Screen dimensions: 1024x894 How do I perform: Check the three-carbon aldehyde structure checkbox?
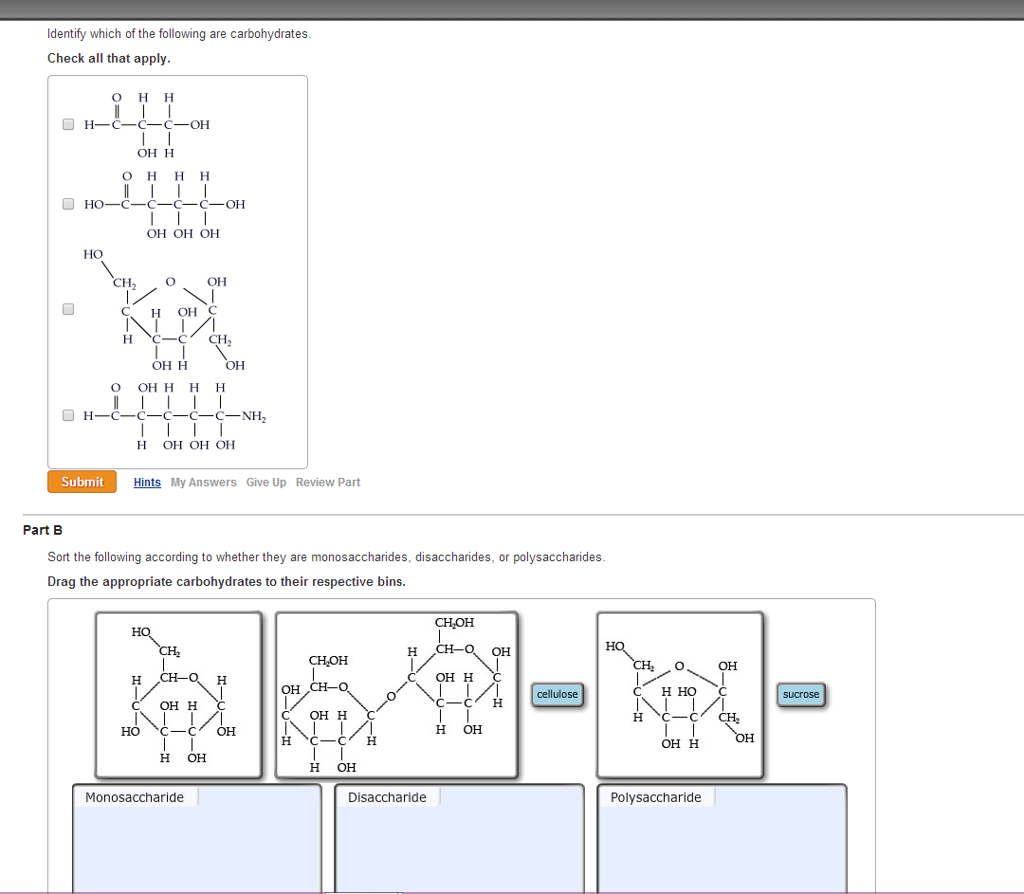pyautogui.click(x=68, y=124)
